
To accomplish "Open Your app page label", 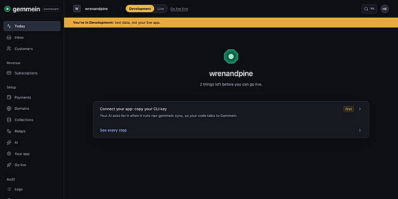I will [22, 154].
